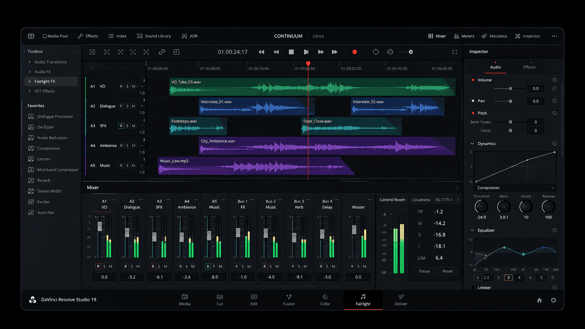585x329 pixels.
Task: Go to the Deliver page
Action: (x=401, y=300)
